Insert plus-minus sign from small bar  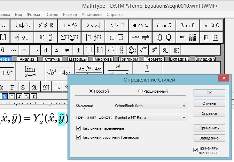pyautogui.click(x=78, y=50)
